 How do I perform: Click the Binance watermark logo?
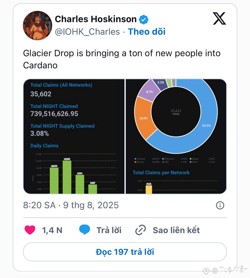coord(206,270)
